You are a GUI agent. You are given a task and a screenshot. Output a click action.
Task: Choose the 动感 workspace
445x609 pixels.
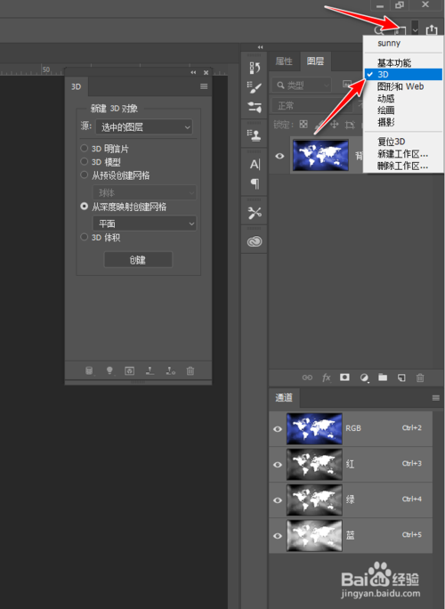tap(403, 98)
